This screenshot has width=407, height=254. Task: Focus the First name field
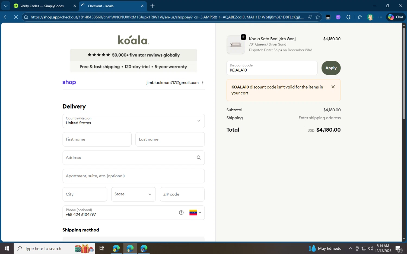[x=97, y=139]
